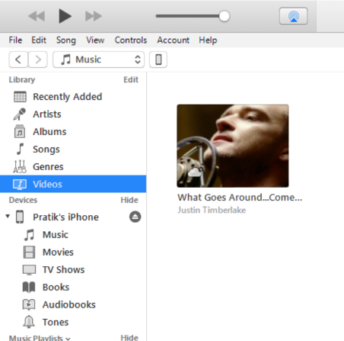The height and width of the screenshot is (341, 344).
Task: Go back with the left arrow button
Action: pos(18,60)
